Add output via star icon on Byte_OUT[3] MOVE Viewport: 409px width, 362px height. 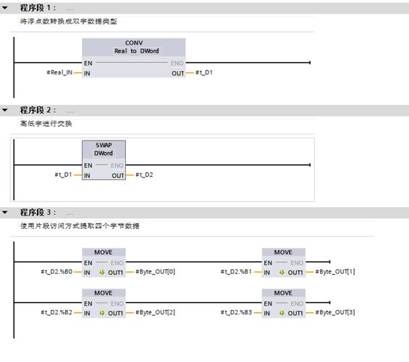click(x=282, y=313)
